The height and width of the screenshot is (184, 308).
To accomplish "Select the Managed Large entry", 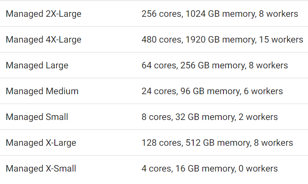I will (37, 66).
